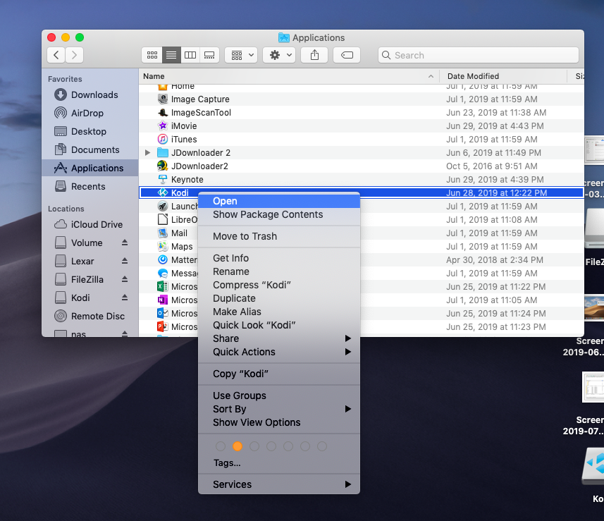Switch to list view in toolbar
604x521 pixels.
point(171,55)
